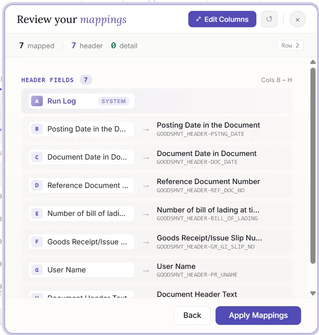
Task: Click the Document Header Text target label
Action: coord(197,294)
